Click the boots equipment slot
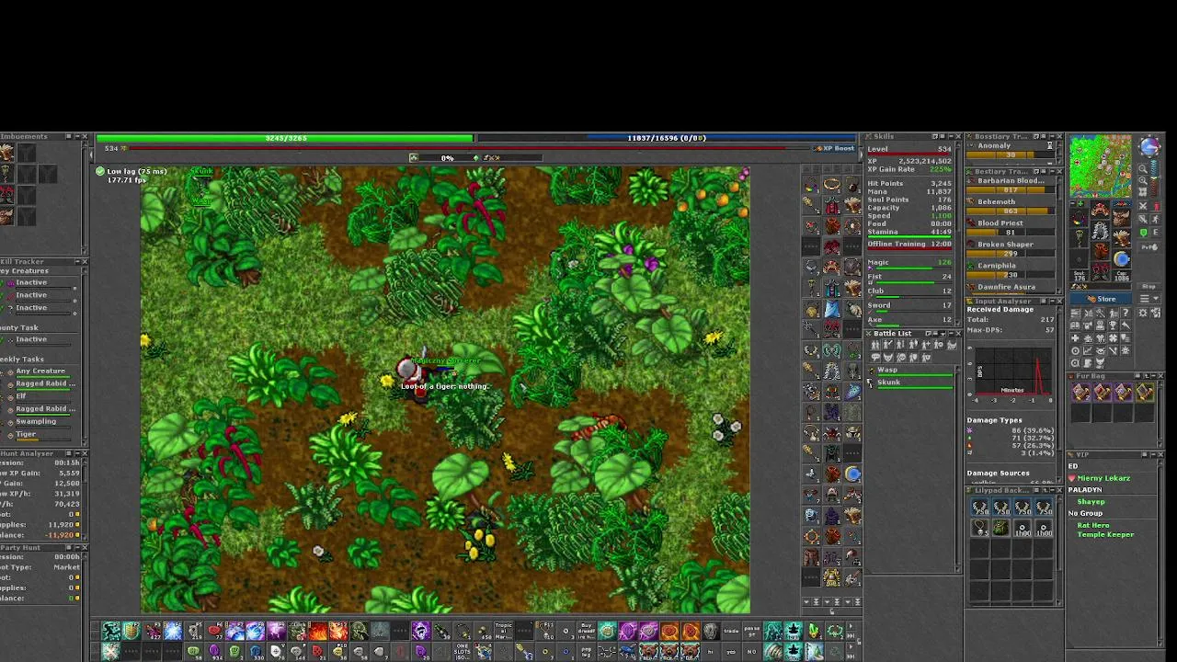 [x=1100, y=270]
